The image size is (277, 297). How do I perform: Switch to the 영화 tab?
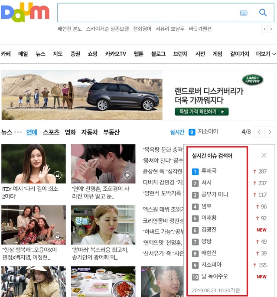tap(70, 132)
